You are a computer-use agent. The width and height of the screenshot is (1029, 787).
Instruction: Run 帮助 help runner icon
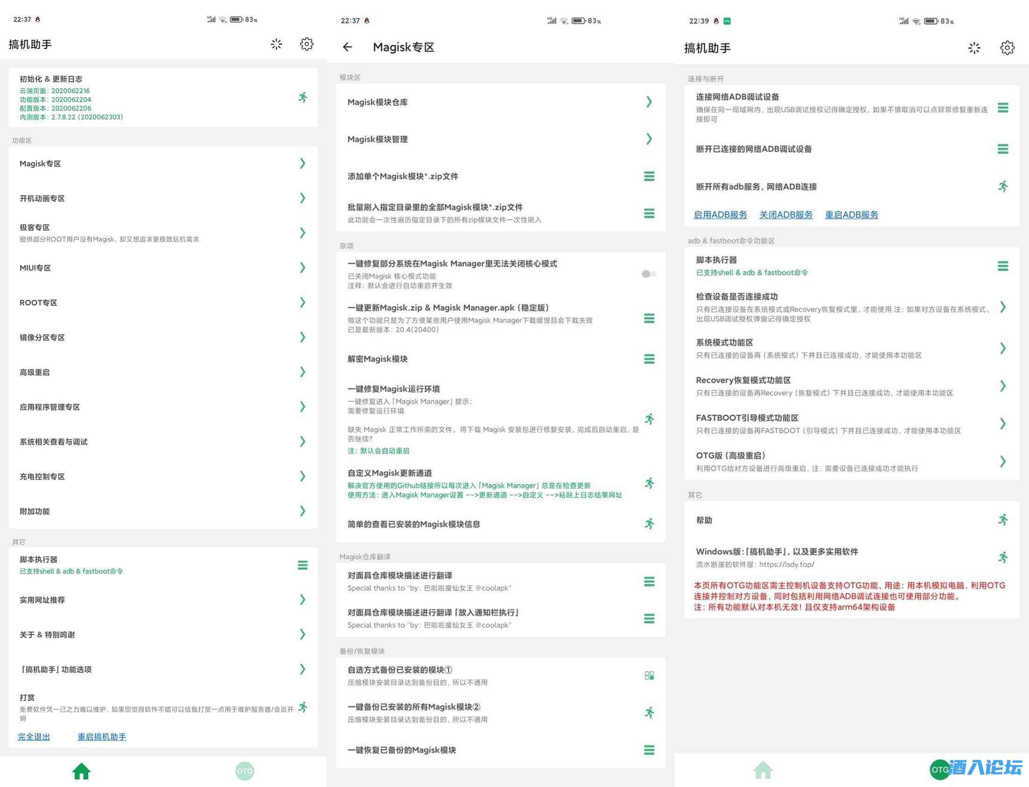point(1003,520)
